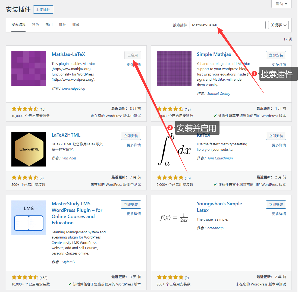Click the five-star rating of KaTeX
This screenshot has height=292, width=298.
pyautogui.click(x=170, y=178)
